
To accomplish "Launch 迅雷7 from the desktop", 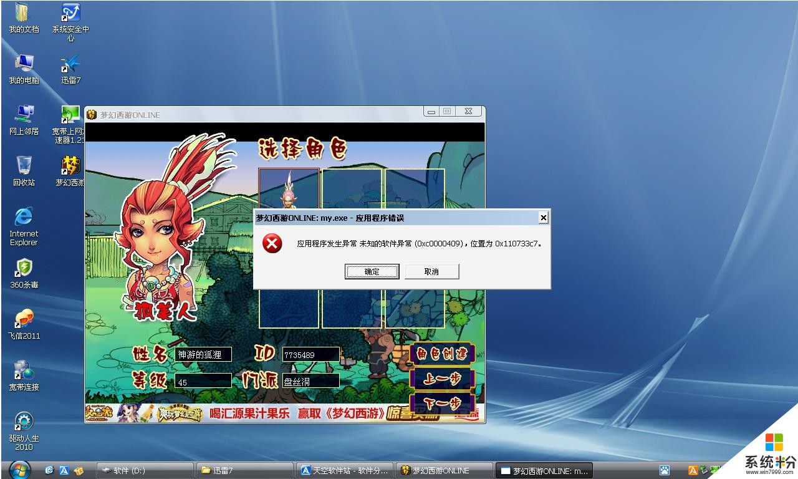I will tap(70, 69).
